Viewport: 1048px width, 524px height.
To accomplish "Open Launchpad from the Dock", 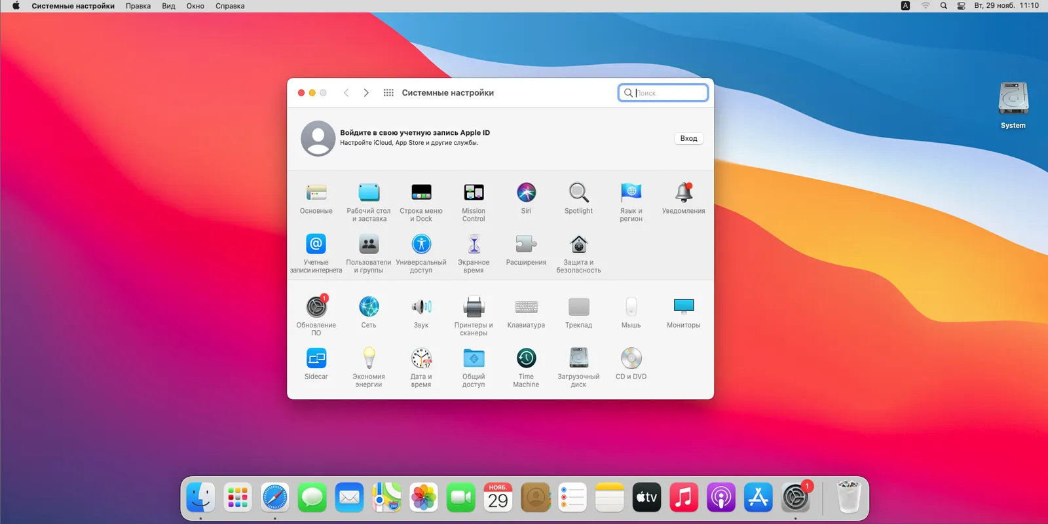I will [x=238, y=498].
